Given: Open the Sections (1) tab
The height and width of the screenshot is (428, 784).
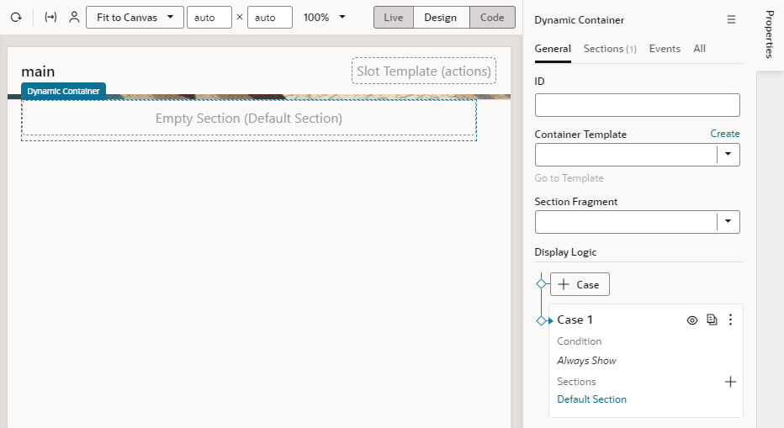Looking at the screenshot, I should tap(610, 49).
